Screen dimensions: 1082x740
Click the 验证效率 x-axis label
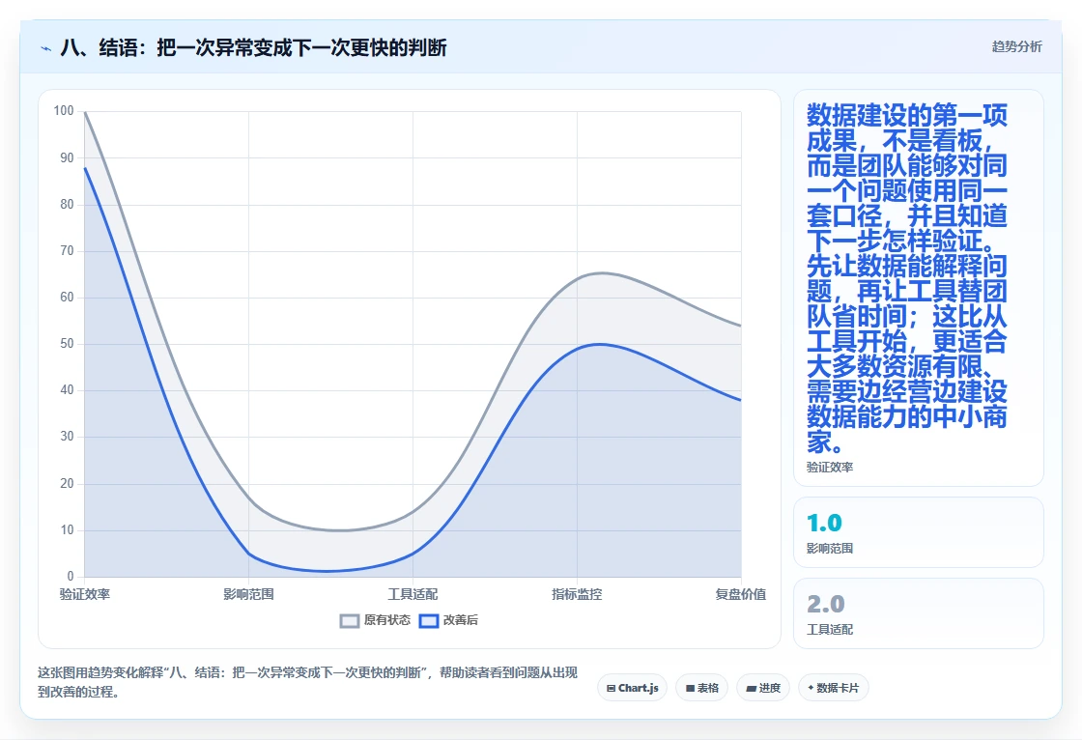[85, 594]
